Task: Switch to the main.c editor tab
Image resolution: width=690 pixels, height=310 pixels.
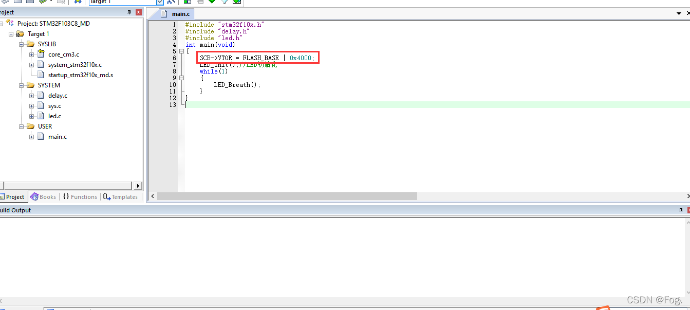Action: click(176, 14)
